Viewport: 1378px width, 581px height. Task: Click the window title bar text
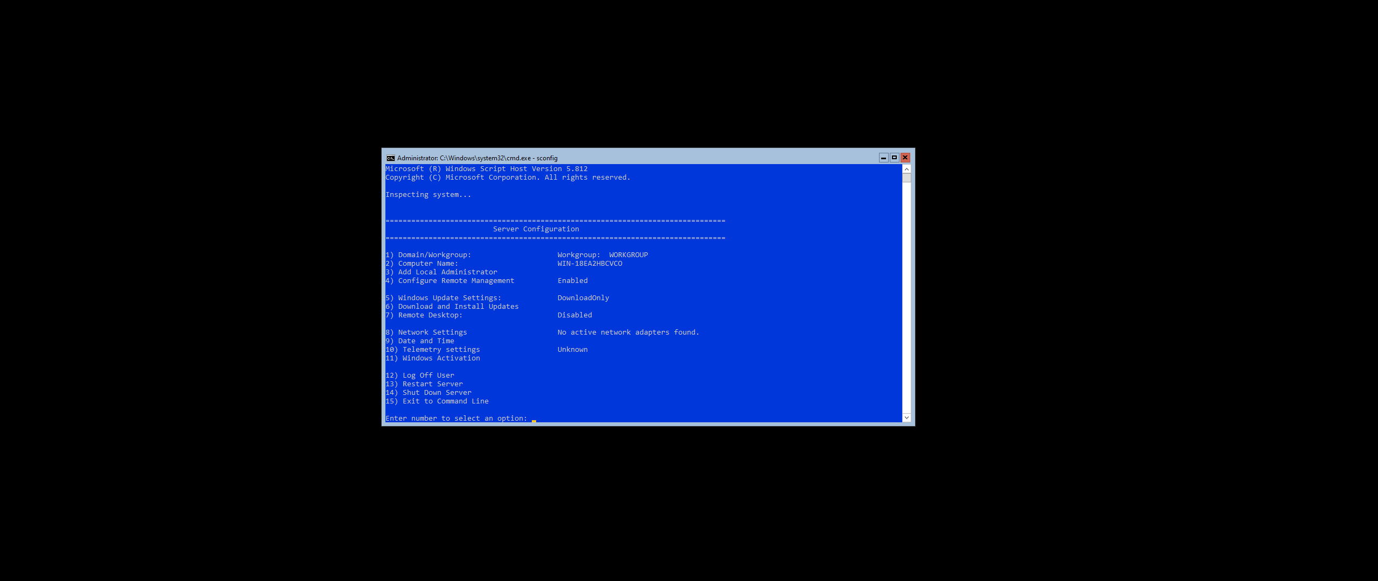477,158
